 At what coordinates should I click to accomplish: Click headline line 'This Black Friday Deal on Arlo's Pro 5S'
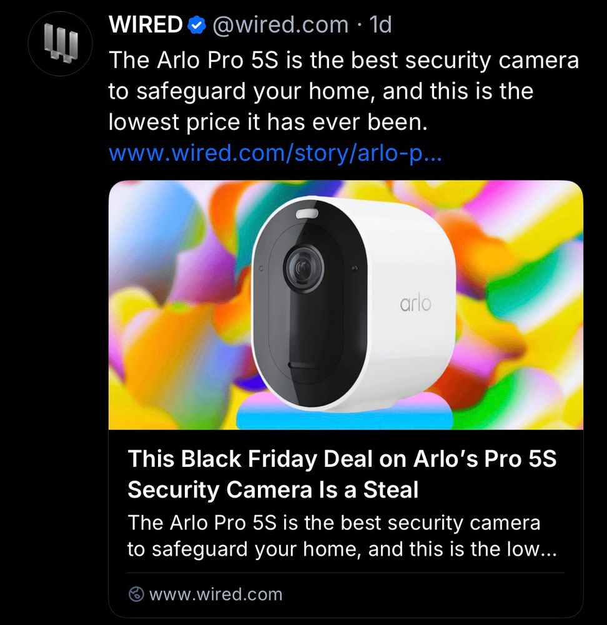coord(342,458)
